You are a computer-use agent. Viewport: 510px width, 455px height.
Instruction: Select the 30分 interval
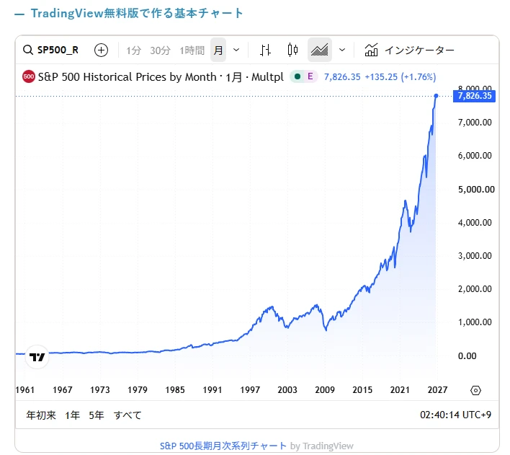[x=160, y=50]
